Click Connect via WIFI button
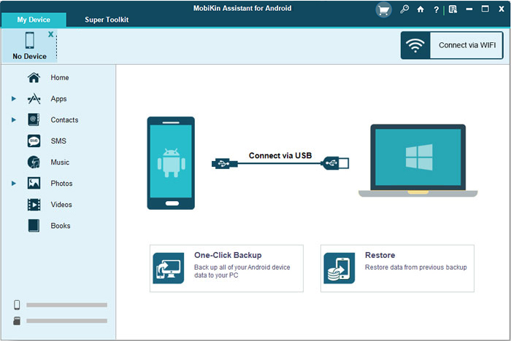Viewport: 511px width, 341px height. click(452, 45)
